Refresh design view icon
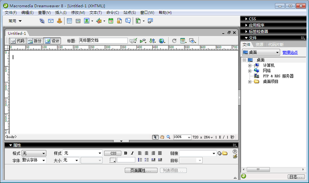Image resolution: width=309 pixels, height=183 pixels. 174,41
